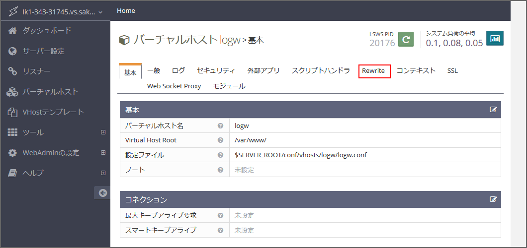The height and width of the screenshot is (248, 527).
Task: Click the help icon beside Virtual Host Root
Action: click(220, 140)
